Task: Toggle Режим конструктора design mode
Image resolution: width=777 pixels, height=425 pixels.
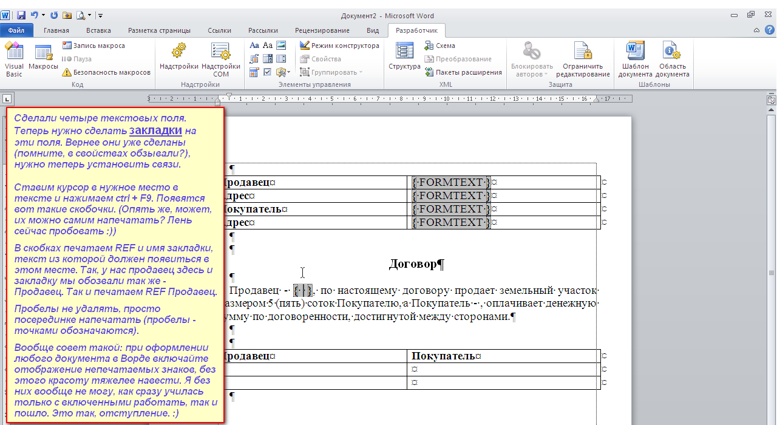Action: tap(339, 46)
